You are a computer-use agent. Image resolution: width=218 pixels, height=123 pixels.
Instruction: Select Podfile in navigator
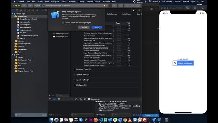point(20,57)
